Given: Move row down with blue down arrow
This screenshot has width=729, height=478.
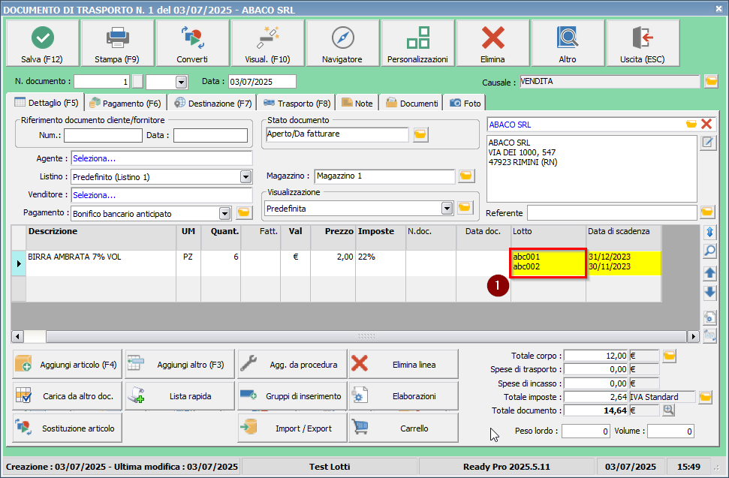Looking at the screenshot, I should [710, 293].
